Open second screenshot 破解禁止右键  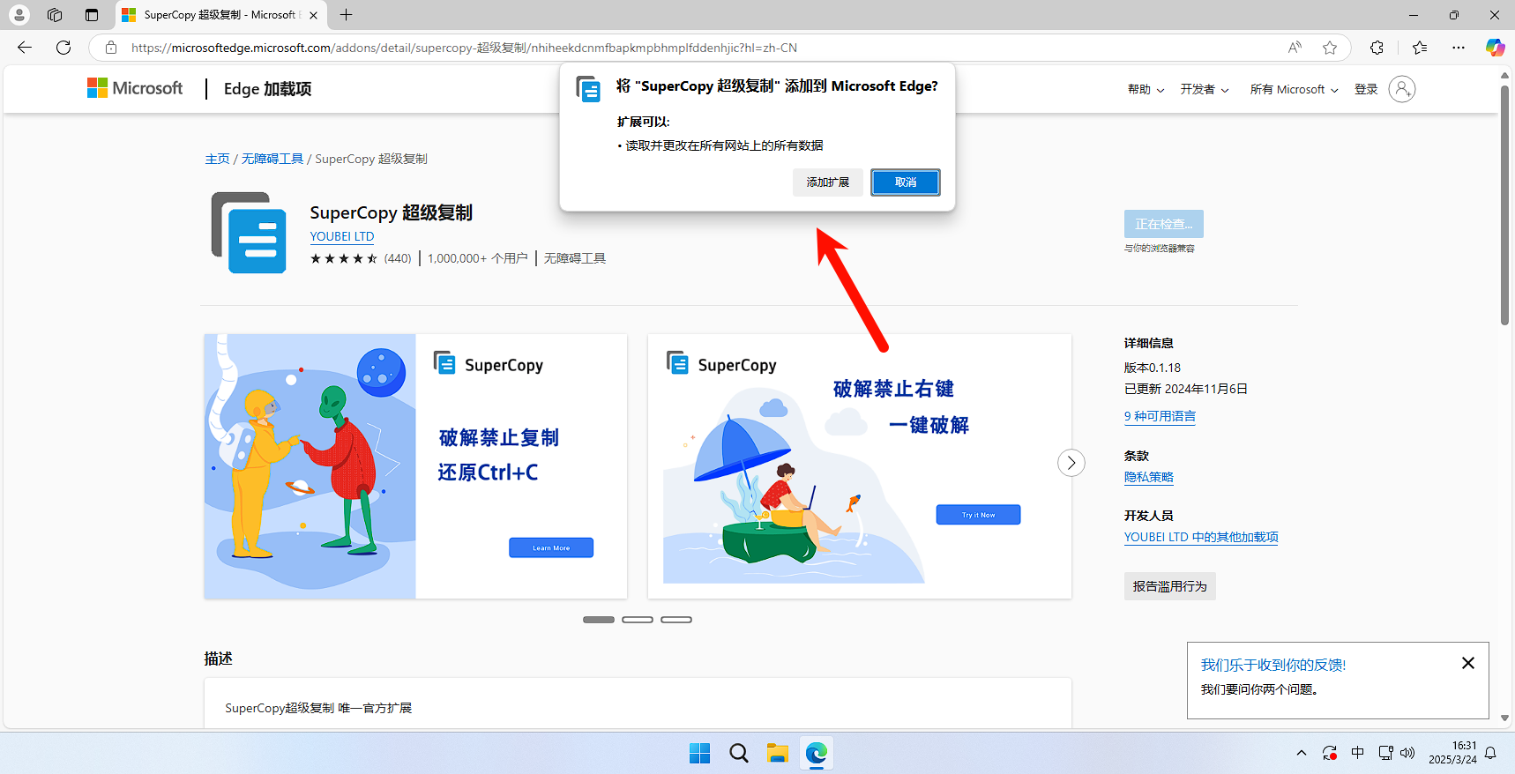coord(860,466)
